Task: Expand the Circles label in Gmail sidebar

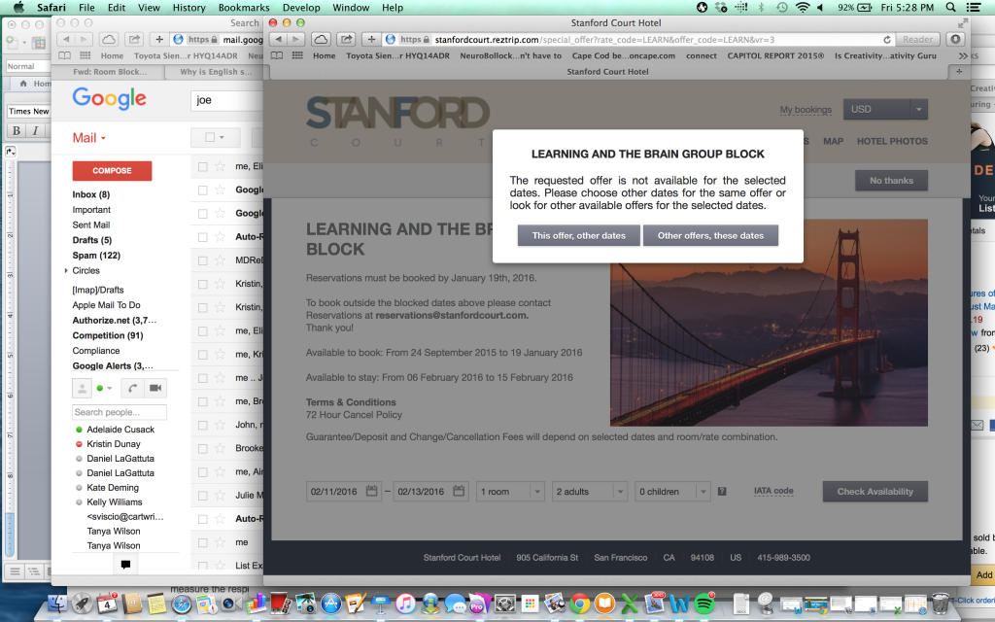Action: pyautogui.click(x=66, y=271)
